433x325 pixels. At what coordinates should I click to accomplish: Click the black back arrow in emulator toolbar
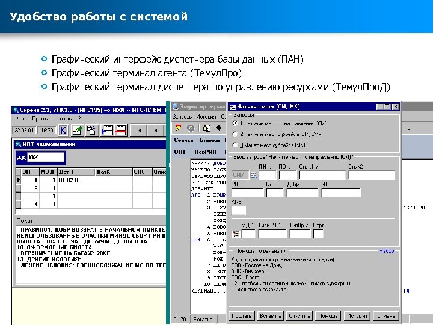tap(219, 128)
